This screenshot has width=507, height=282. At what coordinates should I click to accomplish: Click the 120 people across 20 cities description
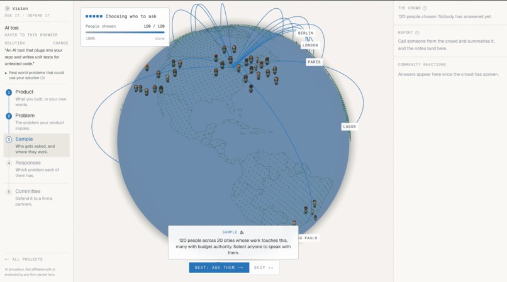pos(233,246)
